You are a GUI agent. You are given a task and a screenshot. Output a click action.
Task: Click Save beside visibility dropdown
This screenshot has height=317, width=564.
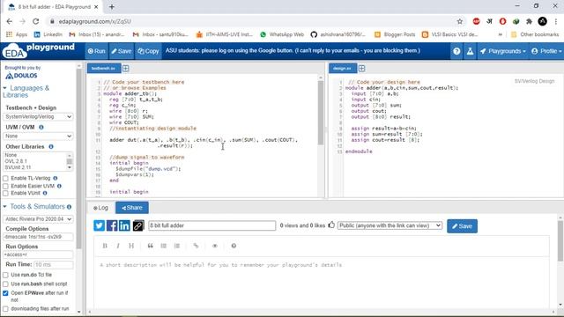click(462, 226)
